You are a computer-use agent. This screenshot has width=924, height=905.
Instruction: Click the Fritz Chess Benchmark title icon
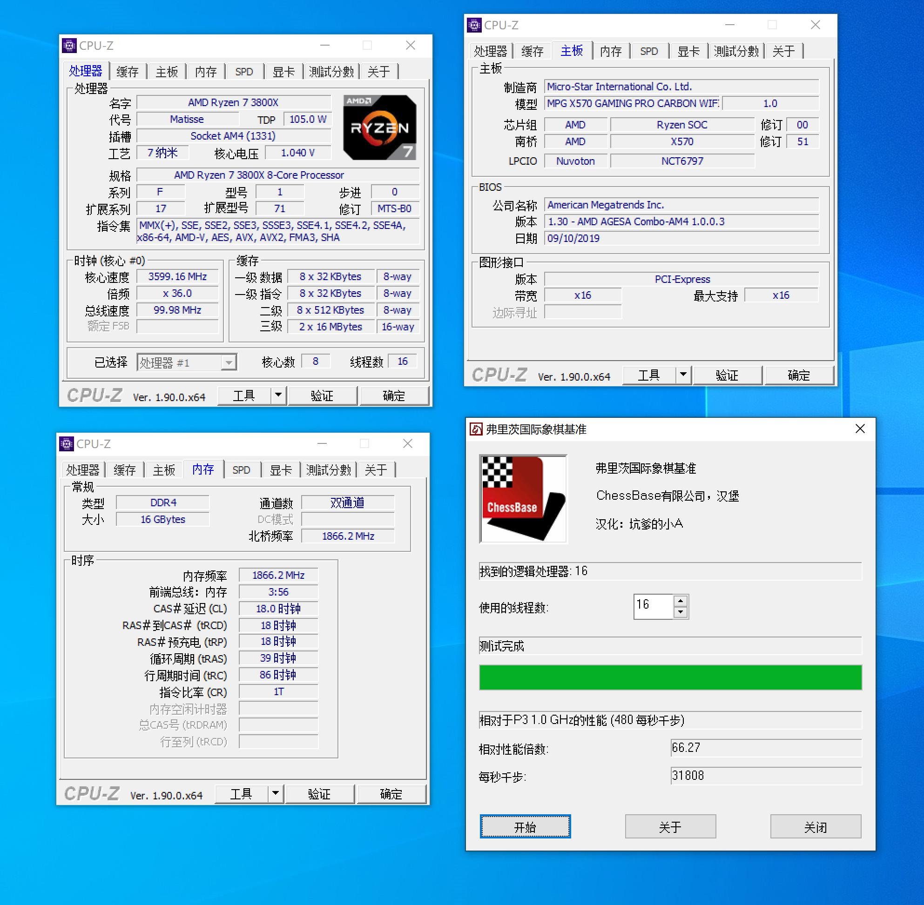click(x=476, y=429)
